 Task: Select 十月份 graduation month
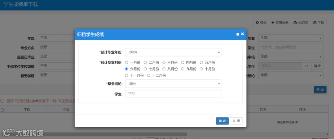(x=201, y=69)
